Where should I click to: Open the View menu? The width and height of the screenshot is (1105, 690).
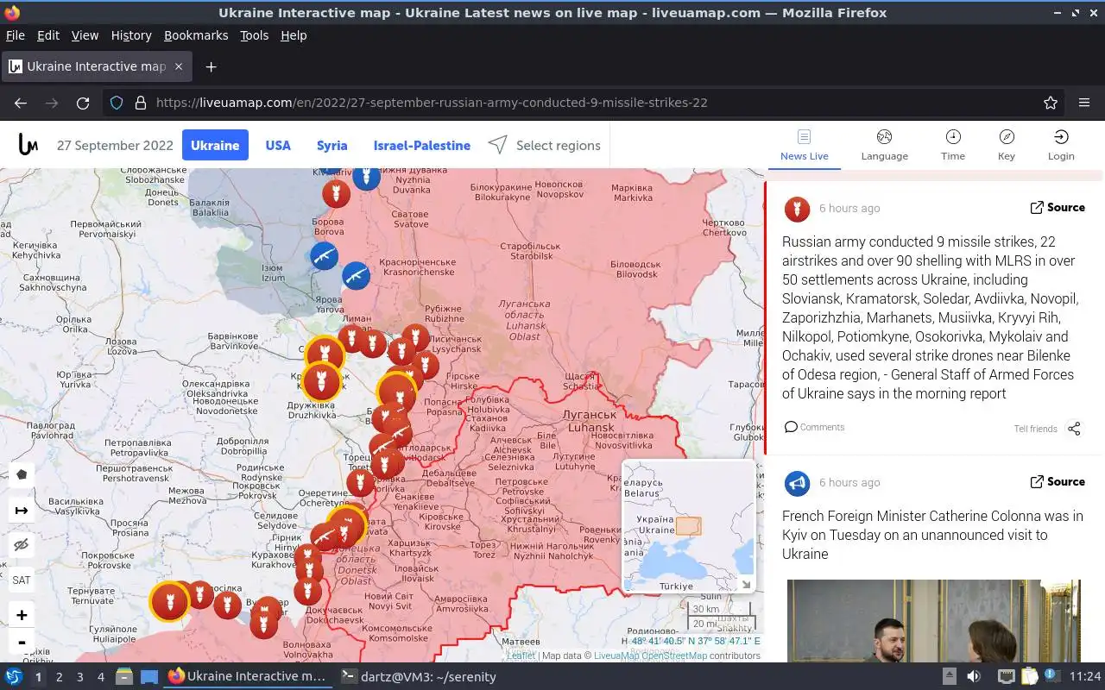pyautogui.click(x=85, y=35)
